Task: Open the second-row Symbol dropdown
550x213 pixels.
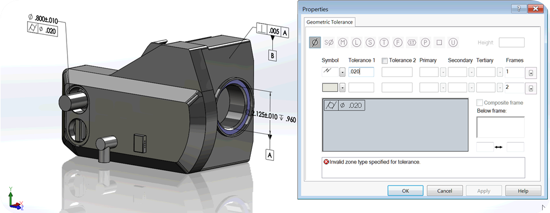Action: pos(343,88)
